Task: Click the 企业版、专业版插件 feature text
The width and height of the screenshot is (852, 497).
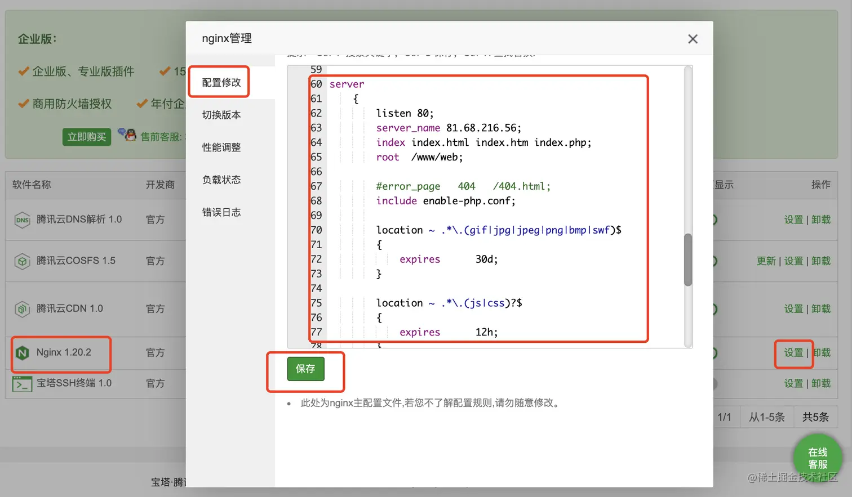Action: click(83, 71)
